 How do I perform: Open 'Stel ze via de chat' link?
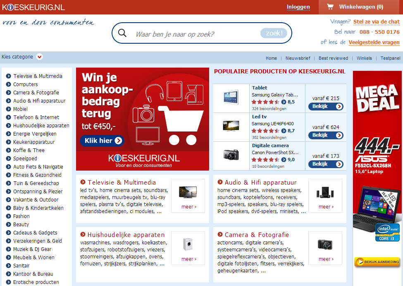pos(376,22)
